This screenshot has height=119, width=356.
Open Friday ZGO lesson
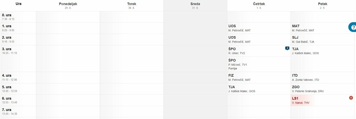click(323, 89)
